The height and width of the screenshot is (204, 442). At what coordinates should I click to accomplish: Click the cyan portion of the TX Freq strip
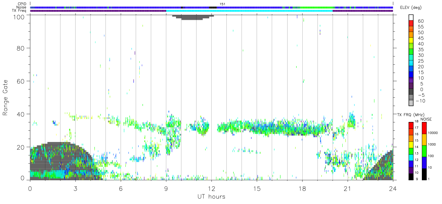(249, 11)
